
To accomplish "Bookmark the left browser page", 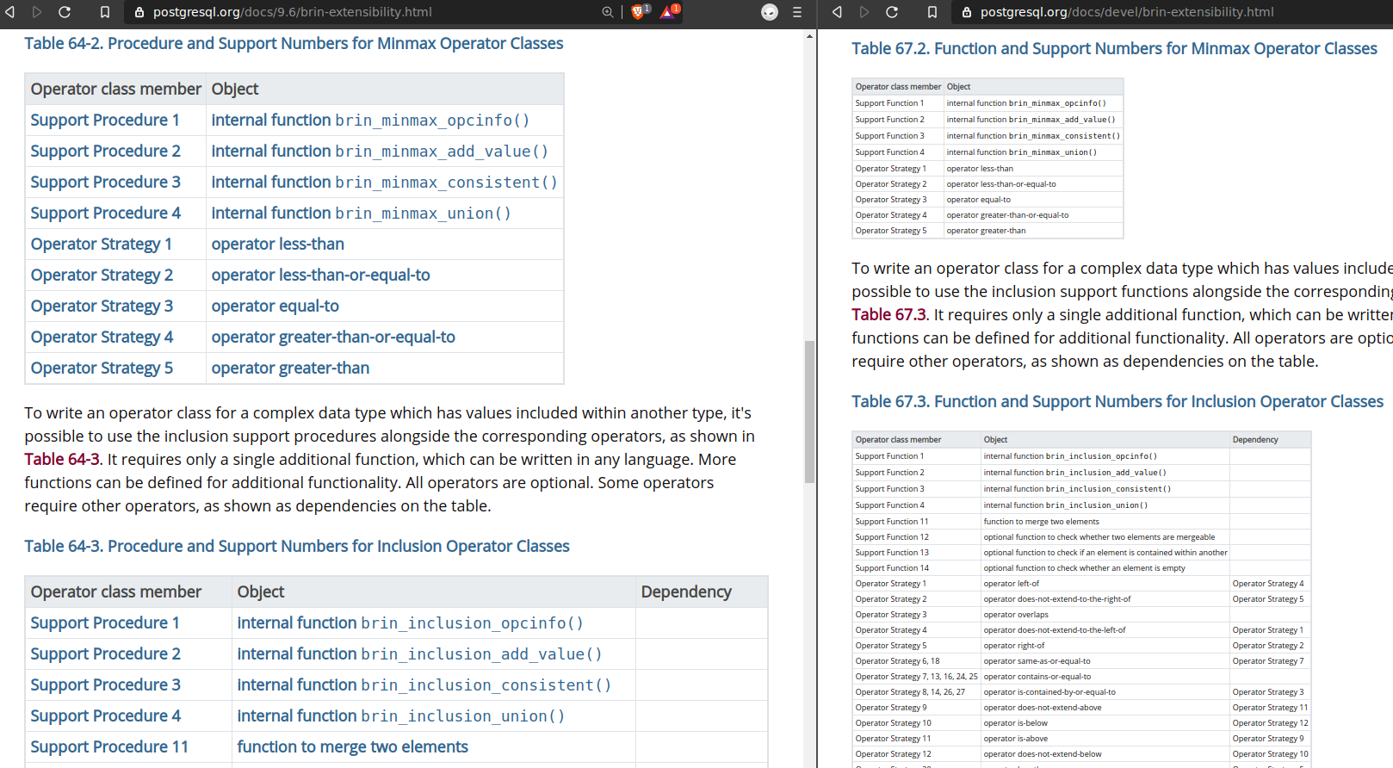I will 104,12.
